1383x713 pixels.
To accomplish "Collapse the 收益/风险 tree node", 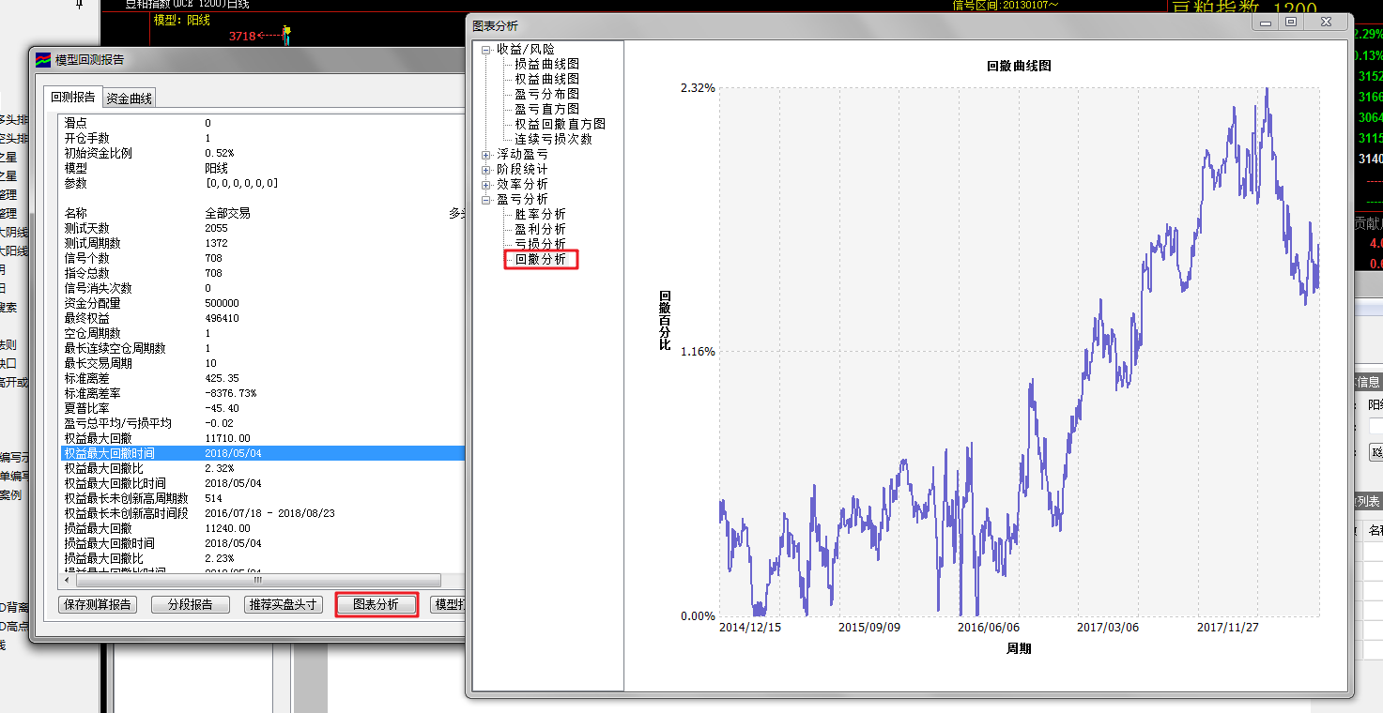I will pos(485,50).
